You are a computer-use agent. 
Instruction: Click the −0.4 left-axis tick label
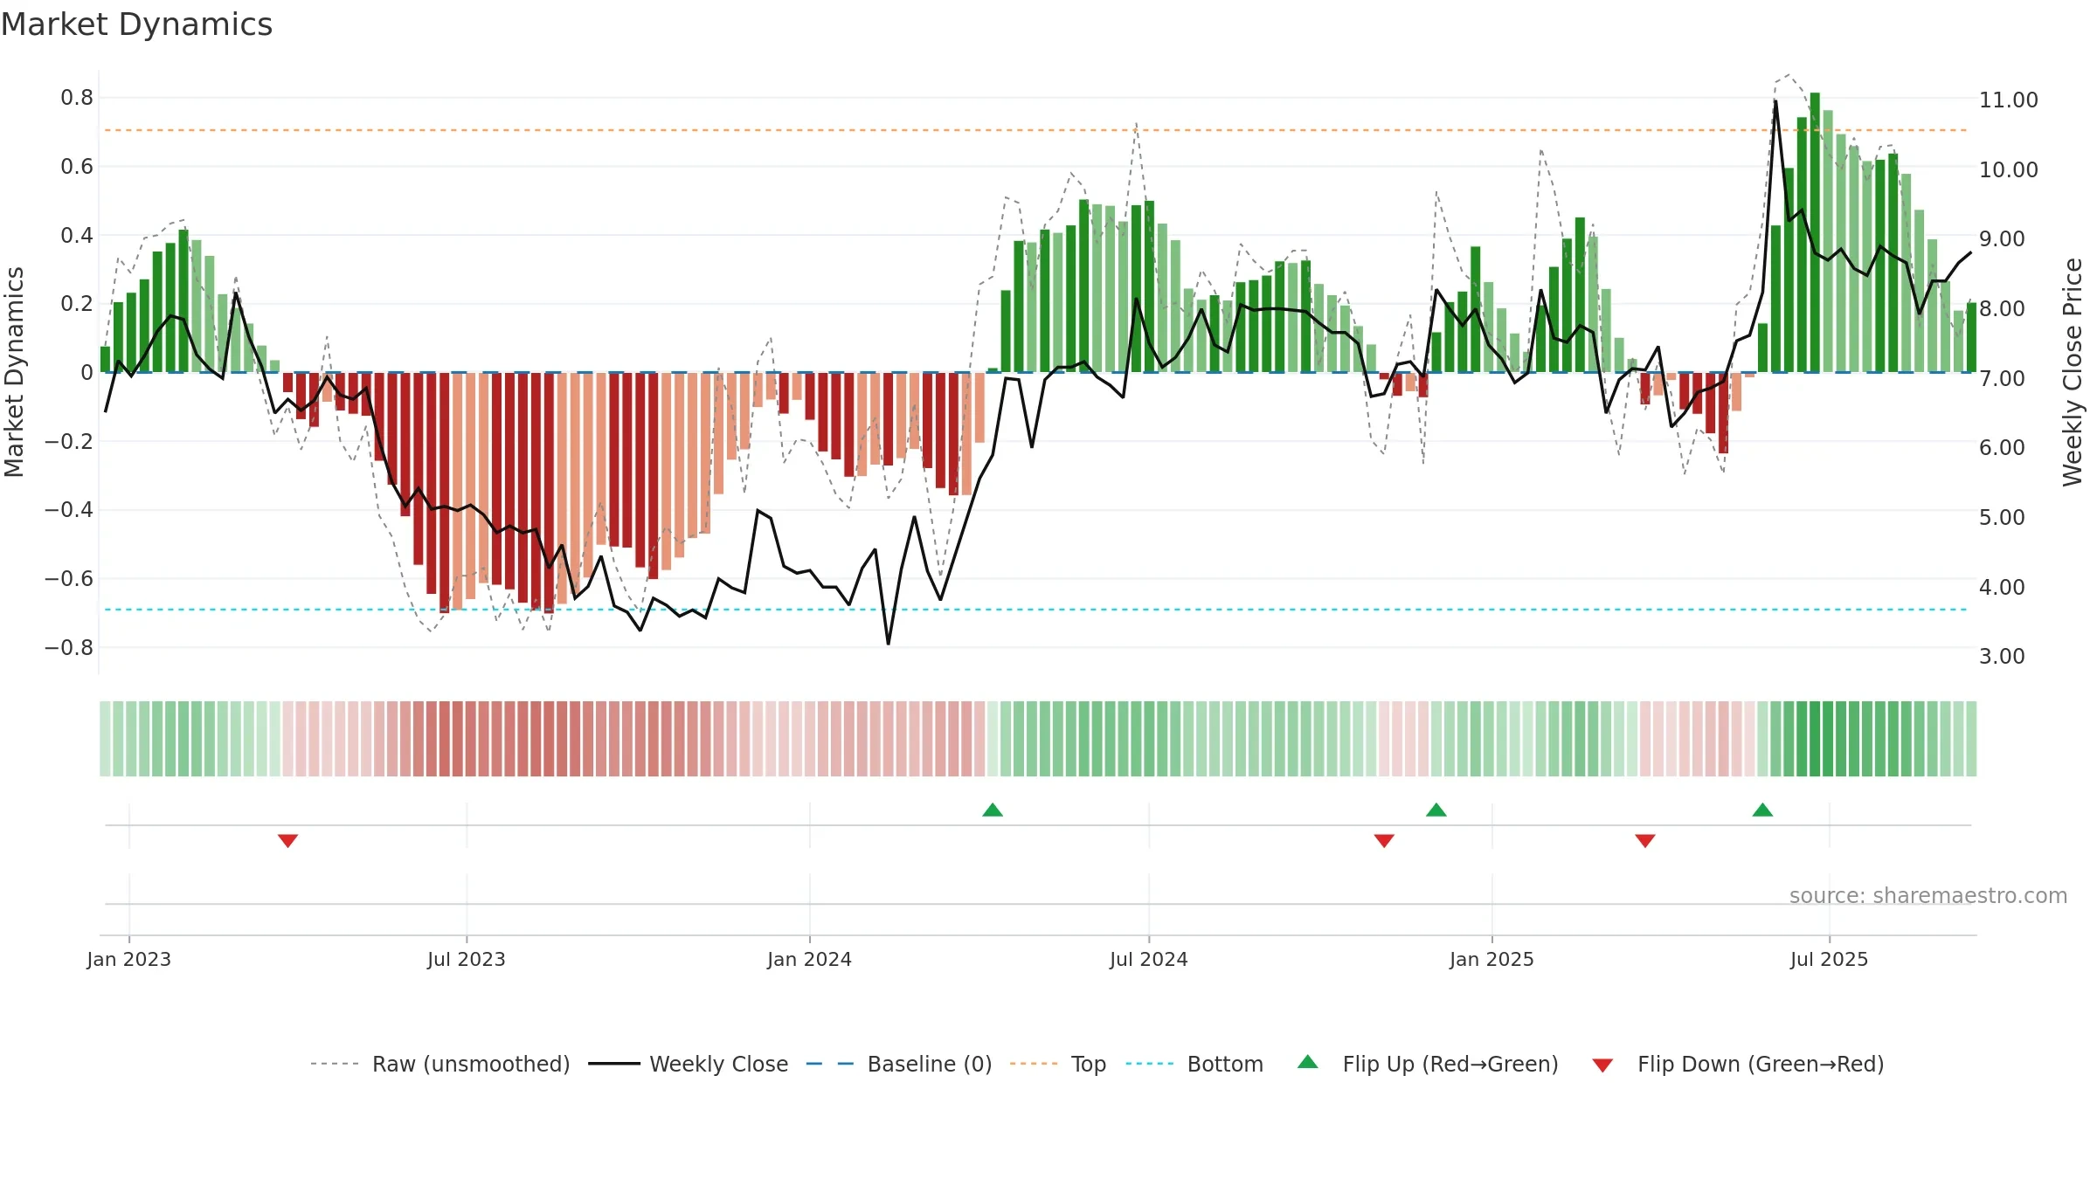coord(69,510)
